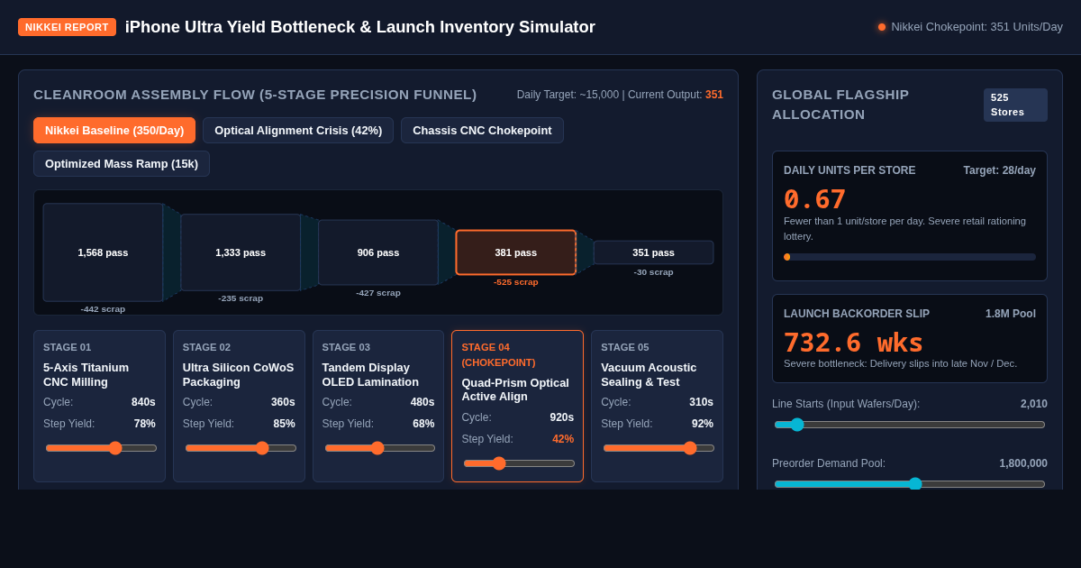Click the 1,800,000 demand pool value
This screenshot has width=1081, height=568.
pos(1023,463)
